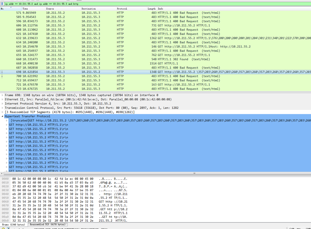Expand the truncated GET request line
Image resolution: width=311 pixels, height=229 pixels.
click(x=7, y=121)
